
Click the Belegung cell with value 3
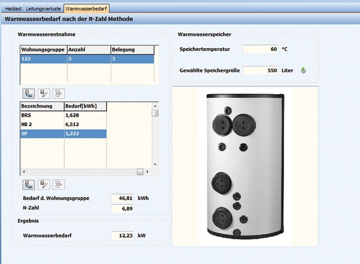[x=132, y=59]
